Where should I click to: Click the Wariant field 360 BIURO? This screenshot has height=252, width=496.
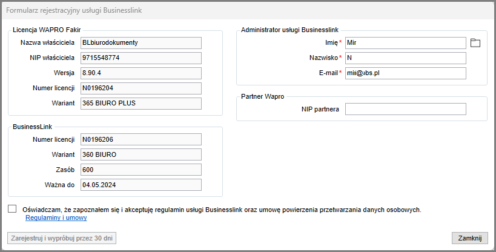pyautogui.click(x=141, y=155)
